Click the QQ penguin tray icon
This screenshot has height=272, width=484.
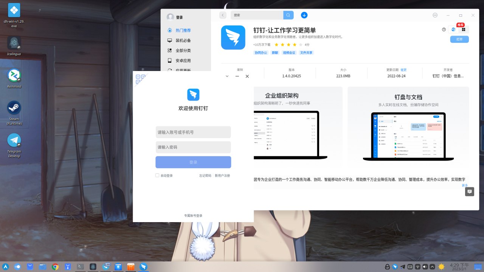click(x=388, y=267)
